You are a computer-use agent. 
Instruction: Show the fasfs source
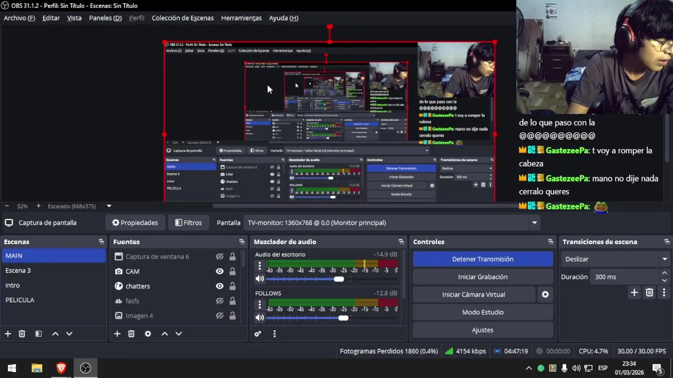220,301
